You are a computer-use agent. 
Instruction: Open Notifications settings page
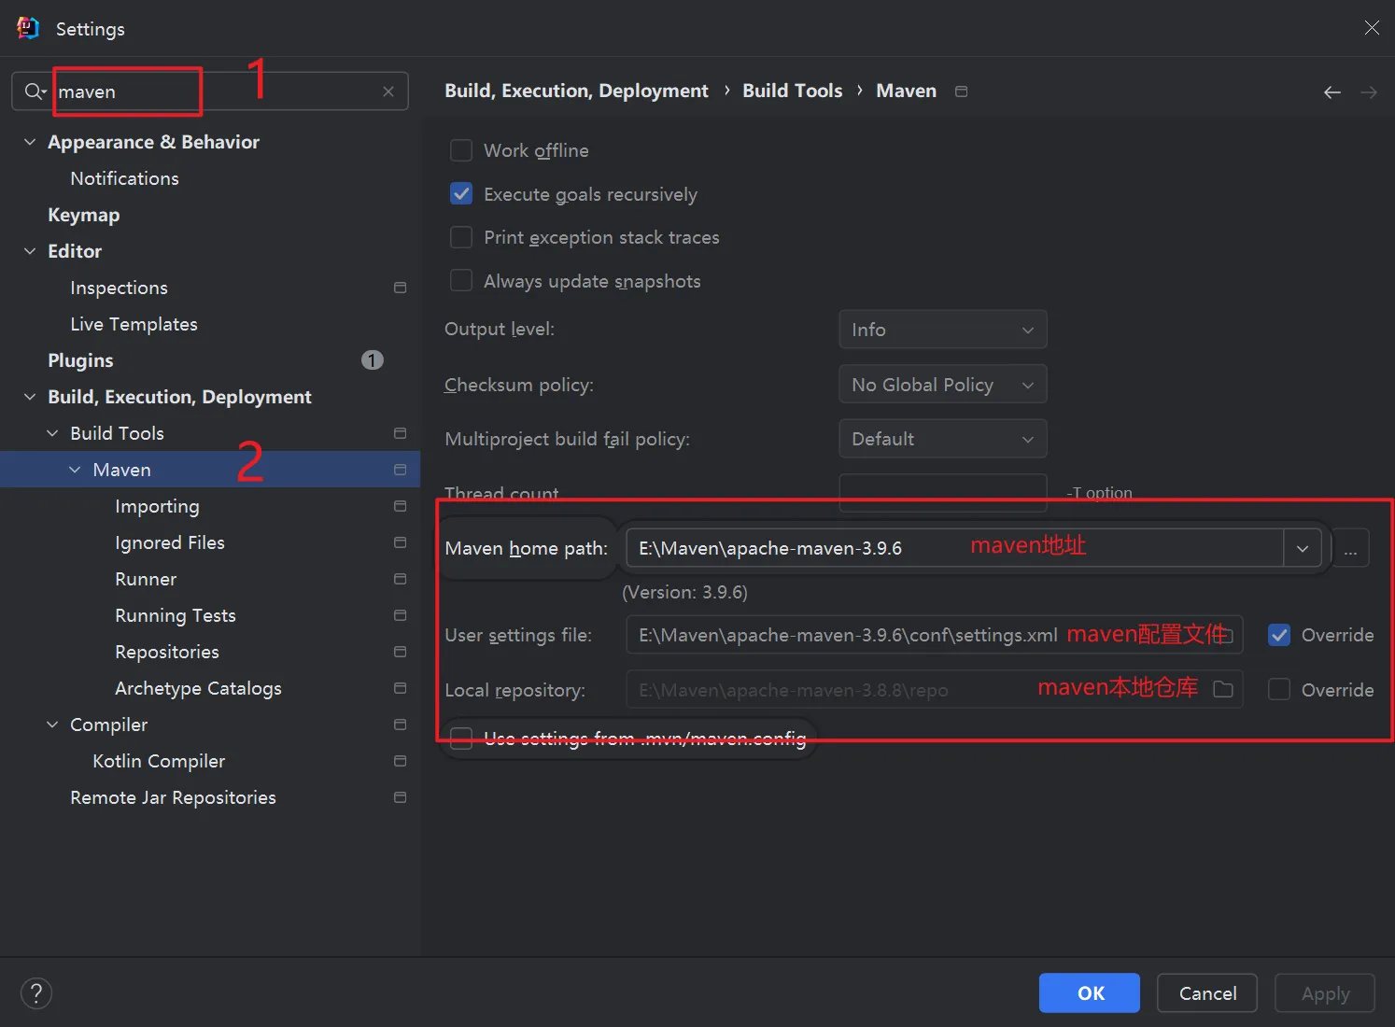pyautogui.click(x=124, y=178)
